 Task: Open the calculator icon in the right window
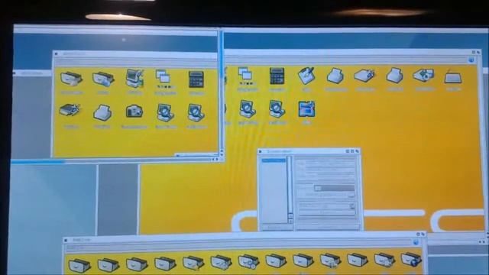(277, 76)
